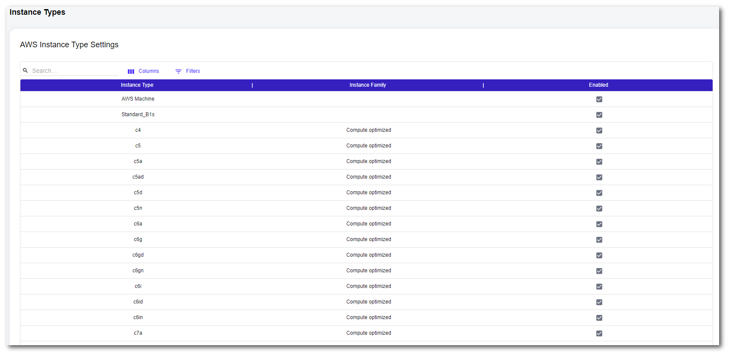Disable the c6gn instance type

point(599,271)
